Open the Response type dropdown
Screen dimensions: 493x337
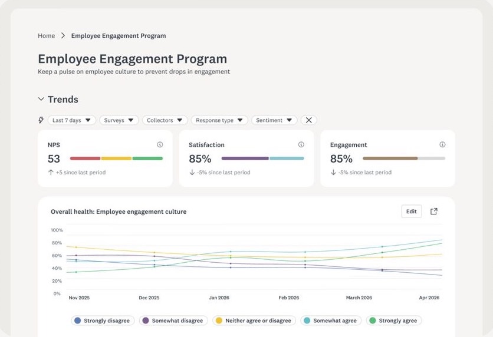[219, 120]
